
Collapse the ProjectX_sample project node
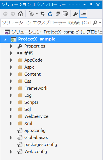click(x=5, y=39)
